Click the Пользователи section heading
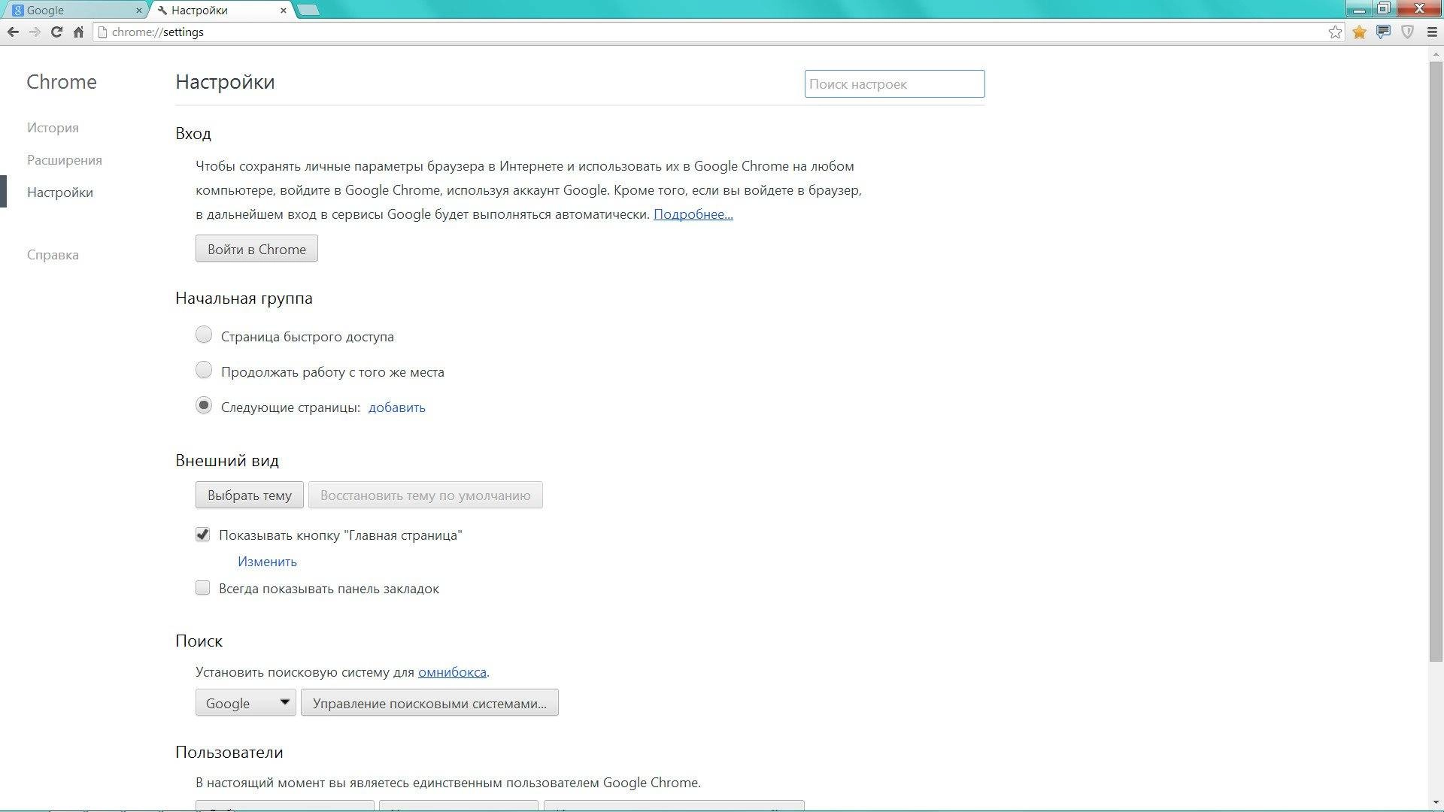Image resolution: width=1444 pixels, height=812 pixels. pyautogui.click(x=229, y=752)
